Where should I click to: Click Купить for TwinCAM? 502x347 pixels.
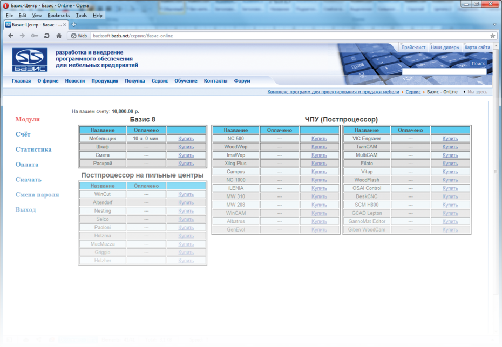coord(450,147)
